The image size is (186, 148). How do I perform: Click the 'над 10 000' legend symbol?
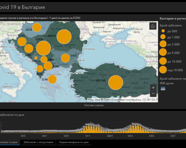point(163,70)
